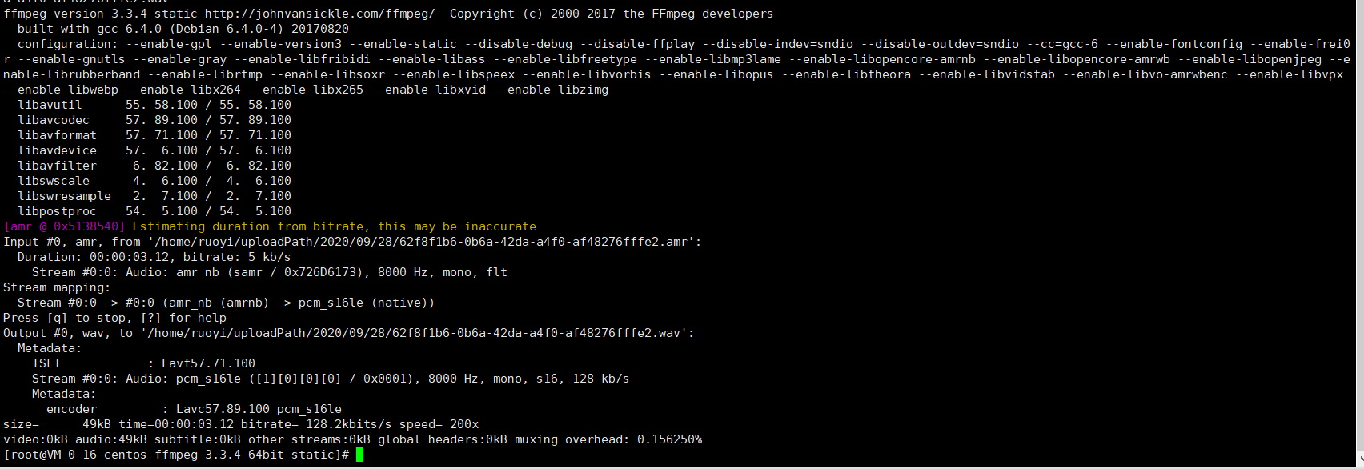Click the '--disable-ffplay' configuration flag

click(637, 44)
